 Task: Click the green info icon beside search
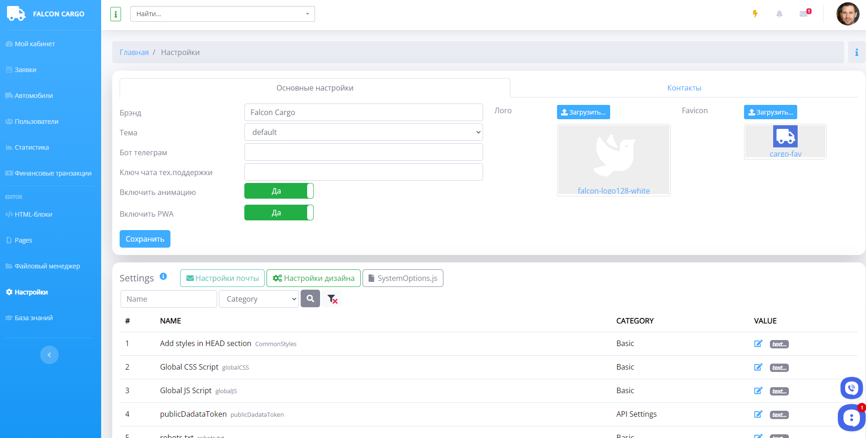[115, 14]
